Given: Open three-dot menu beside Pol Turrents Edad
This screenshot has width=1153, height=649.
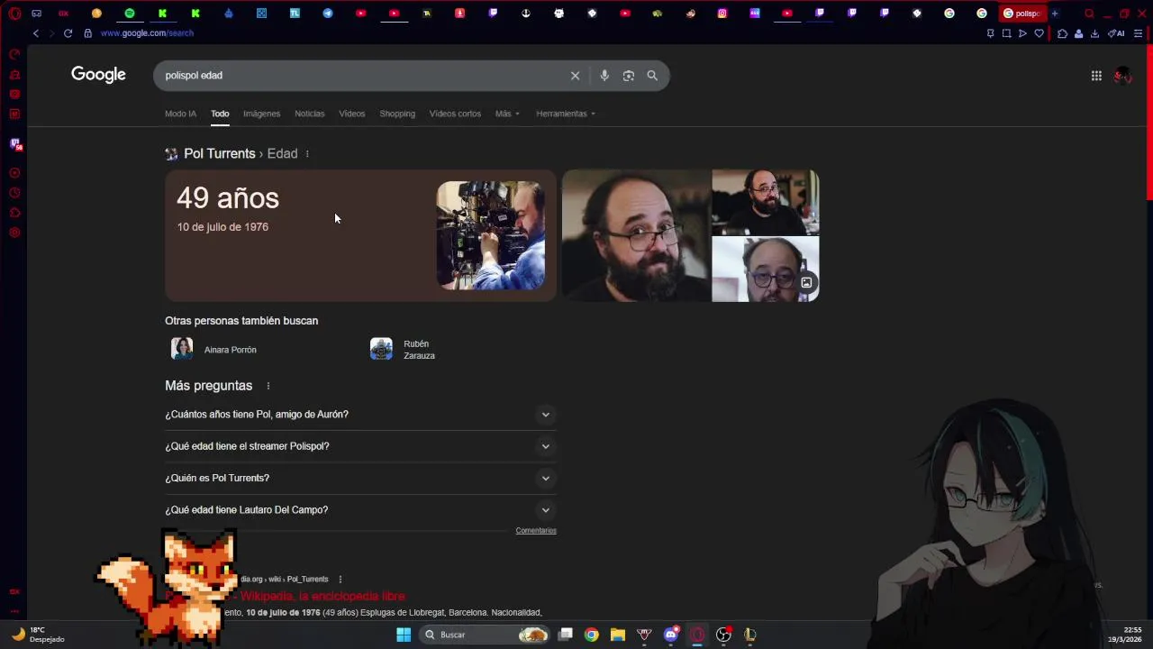Looking at the screenshot, I should (x=307, y=154).
